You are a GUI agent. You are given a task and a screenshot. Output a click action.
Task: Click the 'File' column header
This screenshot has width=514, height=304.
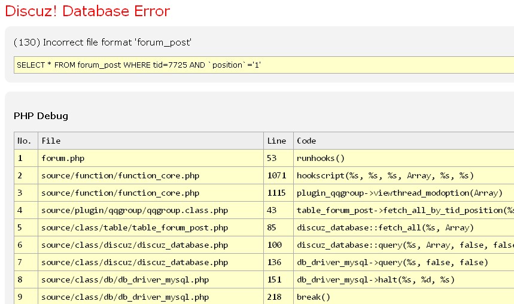point(151,141)
